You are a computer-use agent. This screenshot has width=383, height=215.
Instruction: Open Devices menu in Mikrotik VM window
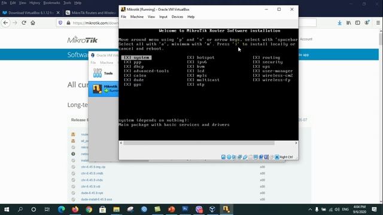[x=177, y=17]
